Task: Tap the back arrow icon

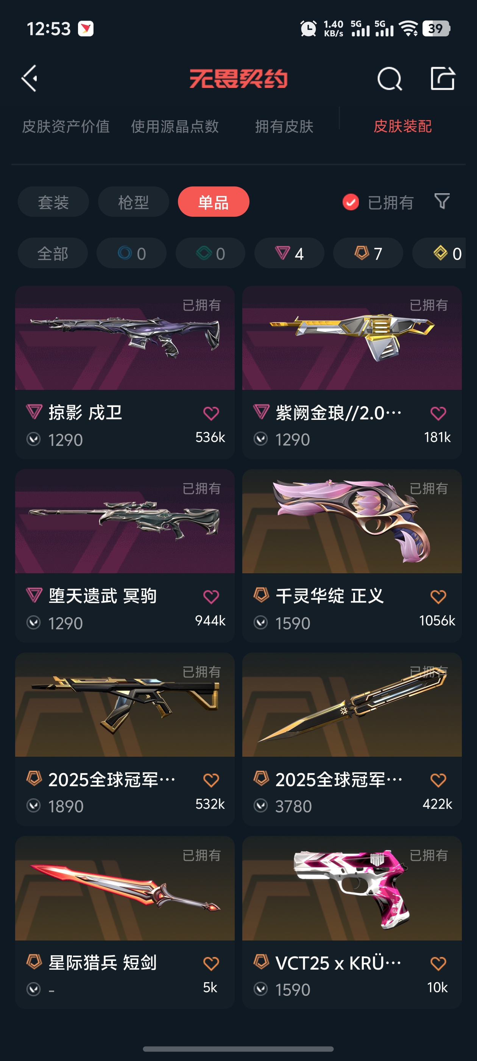Action: [x=30, y=78]
